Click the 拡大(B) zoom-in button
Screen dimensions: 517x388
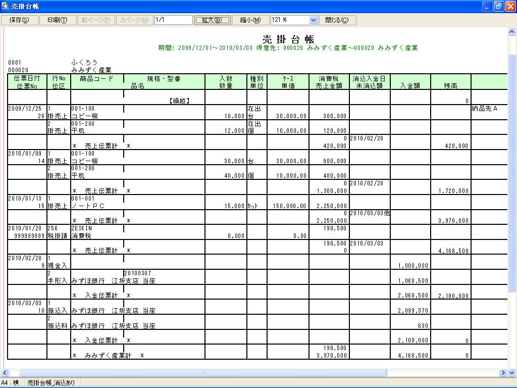pyautogui.click(x=212, y=20)
